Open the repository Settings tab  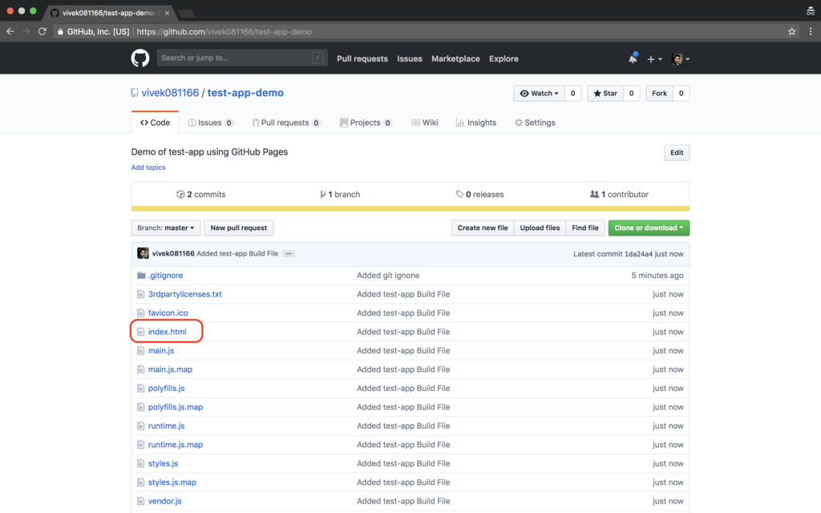tap(535, 123)
